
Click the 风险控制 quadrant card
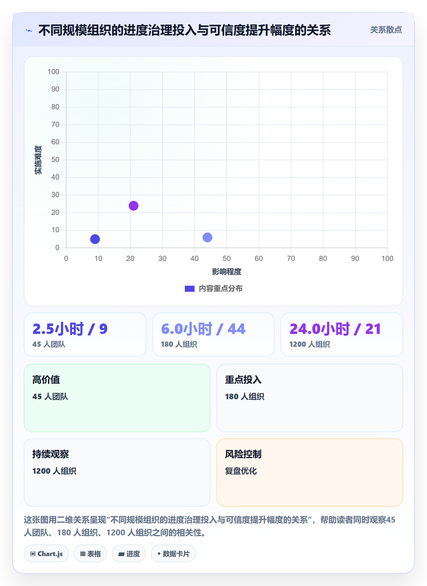(310, 472)
